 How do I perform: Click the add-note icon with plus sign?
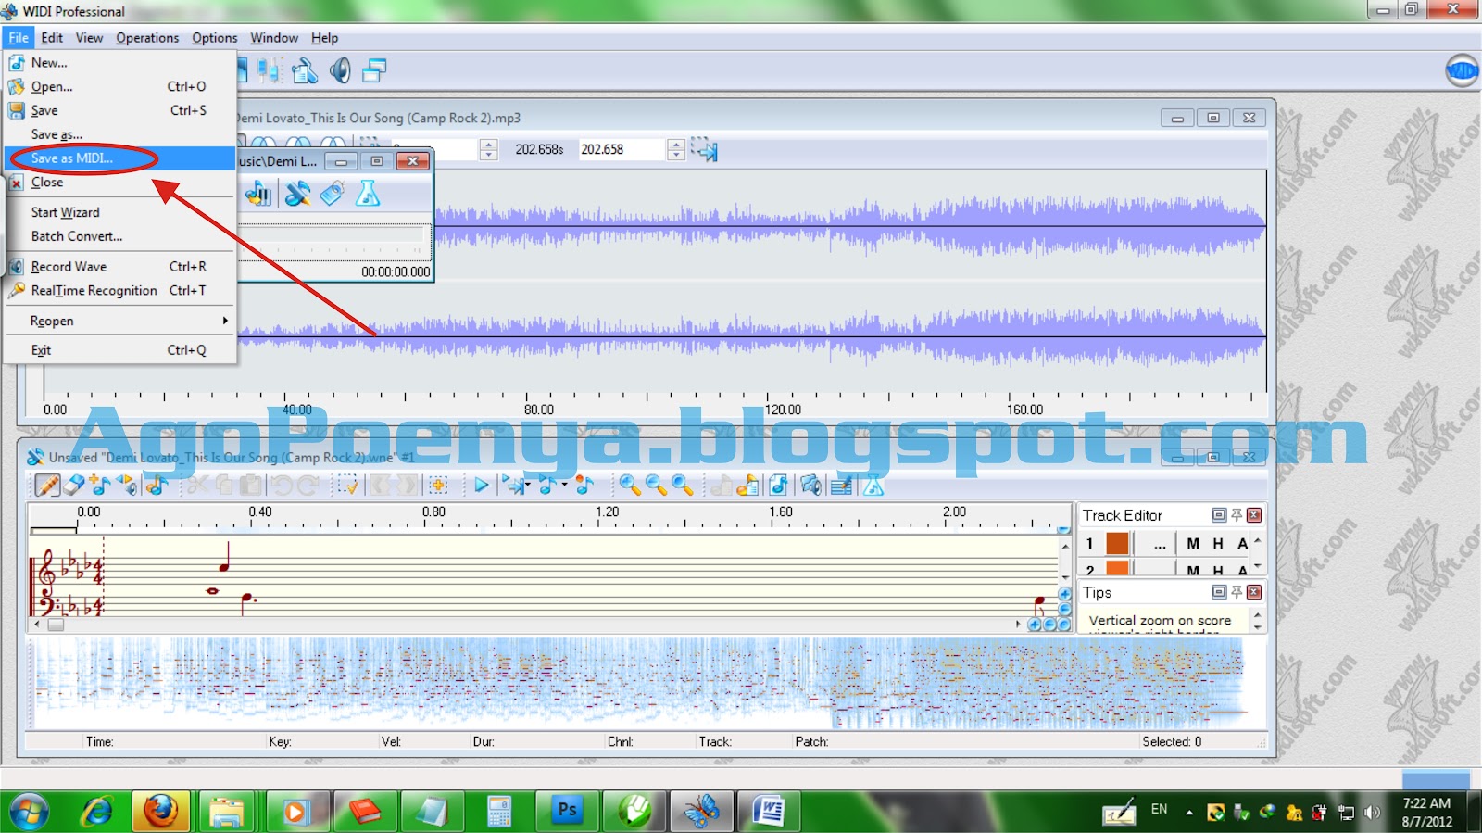(100, 485)
